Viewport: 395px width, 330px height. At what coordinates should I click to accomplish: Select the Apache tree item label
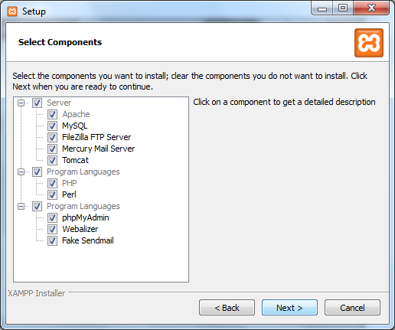click(76, 114)
